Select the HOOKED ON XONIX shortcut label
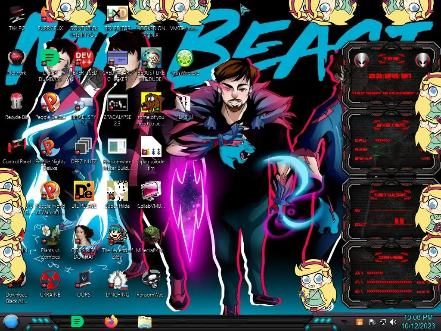This screenshot has width=441, height=331. coord(151,31)
